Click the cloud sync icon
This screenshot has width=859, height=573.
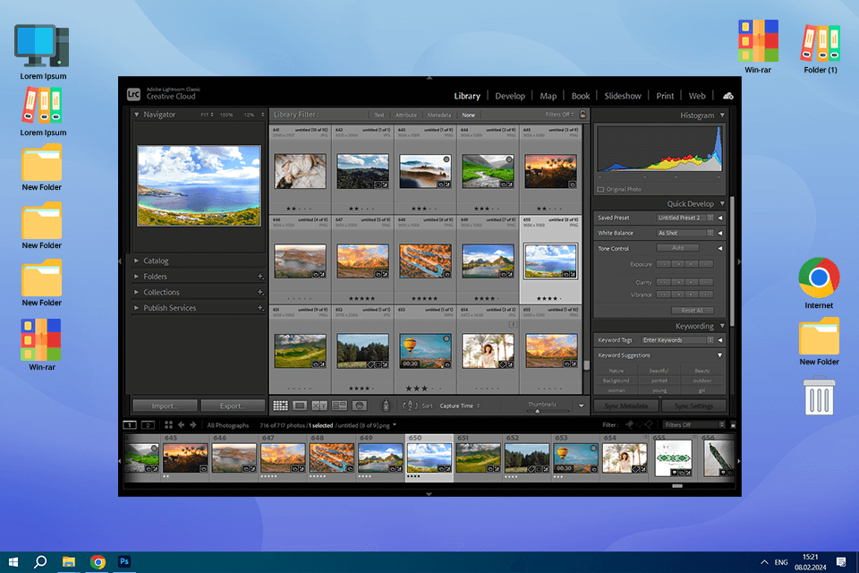tap(728, 96)
